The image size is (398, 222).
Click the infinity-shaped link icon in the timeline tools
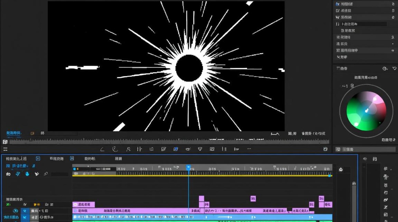click(x=8, y=174)
